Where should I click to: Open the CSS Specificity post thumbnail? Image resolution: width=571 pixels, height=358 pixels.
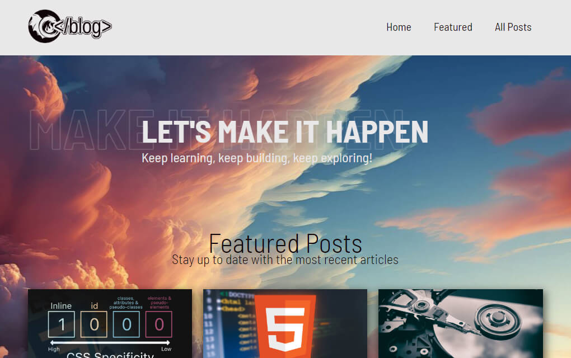(x=110, y=323)
